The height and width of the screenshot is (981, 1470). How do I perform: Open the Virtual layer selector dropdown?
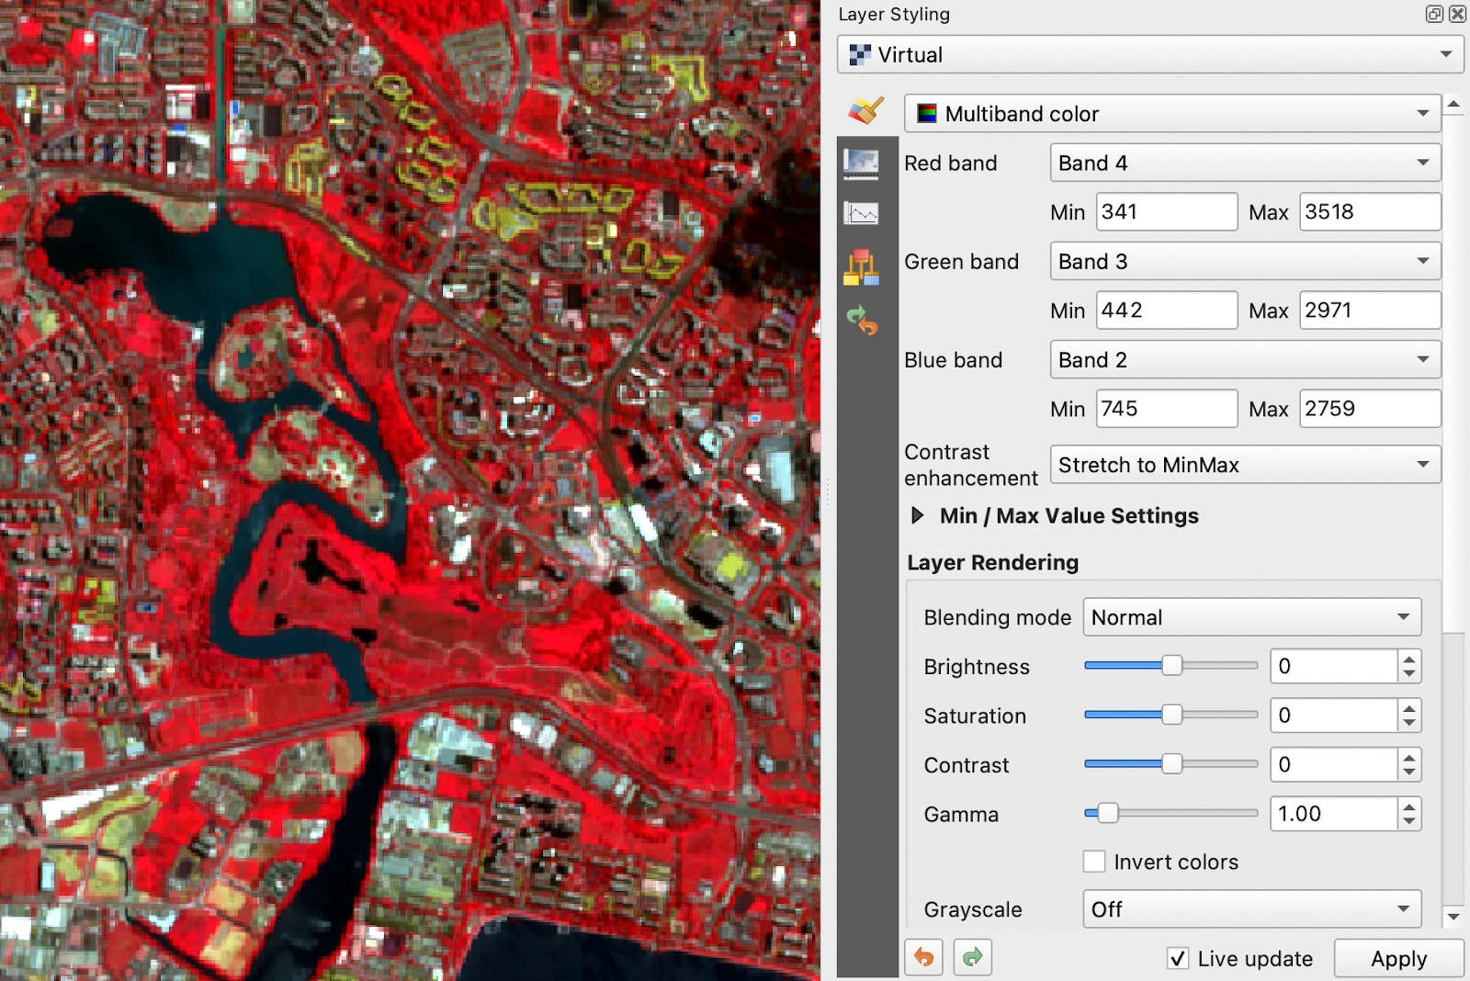click(x=1150, y=55)
